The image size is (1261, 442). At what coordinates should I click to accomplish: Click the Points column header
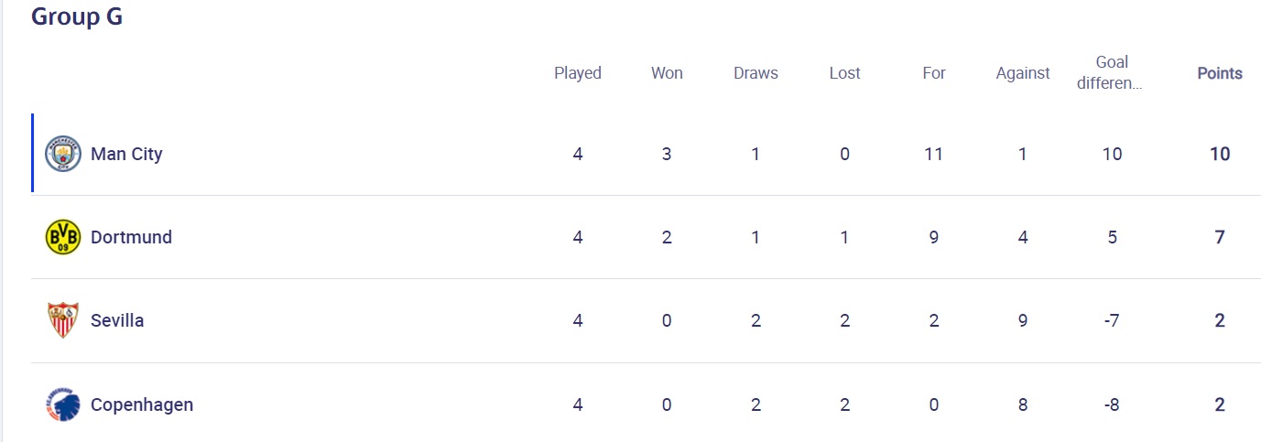1220,73
